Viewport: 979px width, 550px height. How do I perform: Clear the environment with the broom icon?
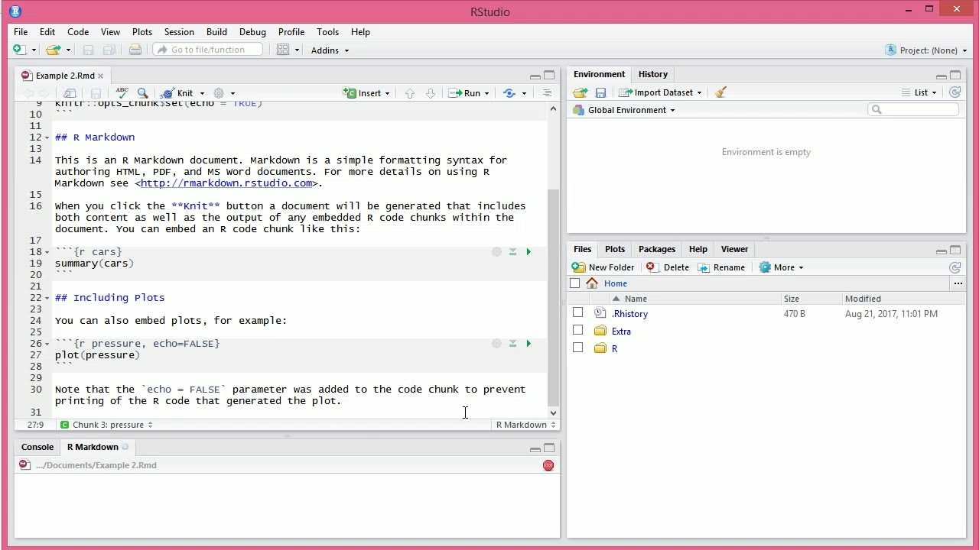point(720,92)
